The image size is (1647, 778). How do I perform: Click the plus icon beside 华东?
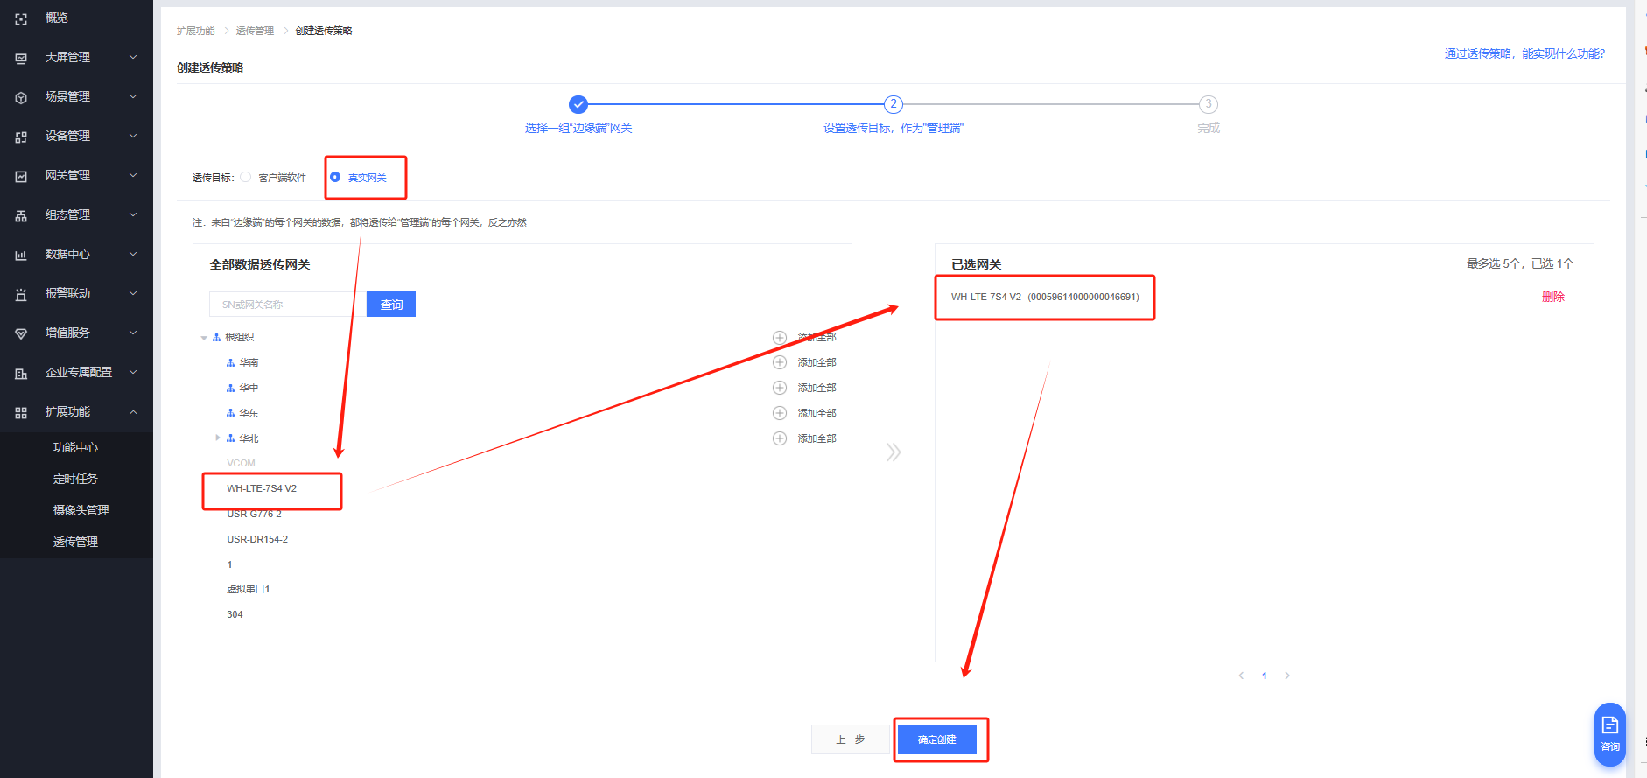pyautogui.click(x=779, y=413)
